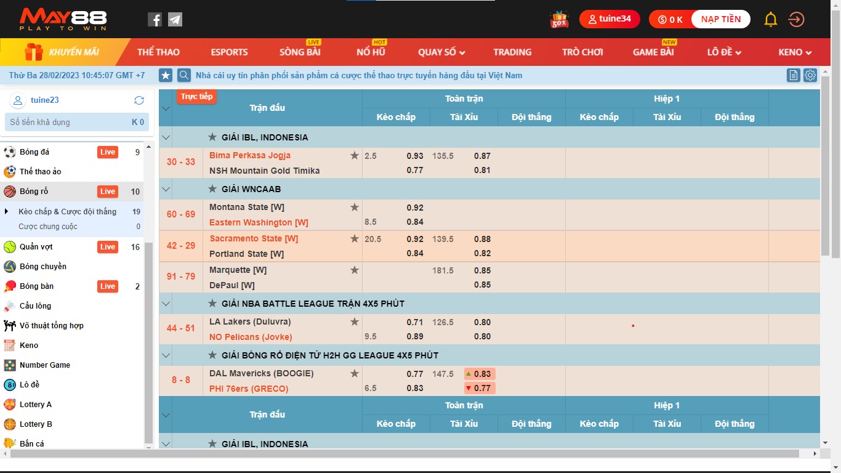Open the SÒNG BÀI live menu
The width and height of the screenshot is (841, 473).
[x=300, y=52]
